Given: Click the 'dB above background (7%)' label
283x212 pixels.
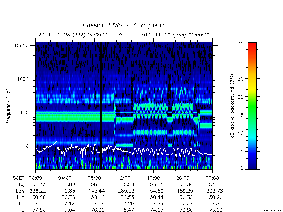Looking at the screenshot, I should point(232,106).
